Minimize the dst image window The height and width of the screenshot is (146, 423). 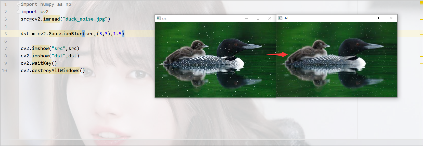tap(368, 18)
